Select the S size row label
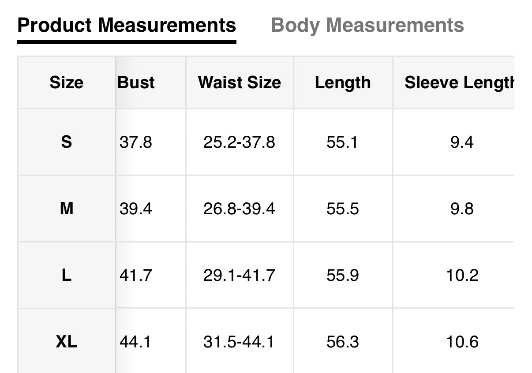The height and width of the screenshot is (373, 532). point(66,142)
